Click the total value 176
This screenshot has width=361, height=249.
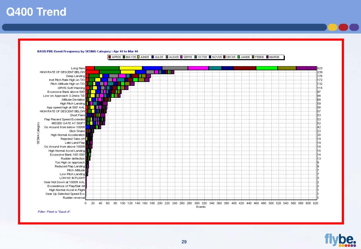point(320,76)
